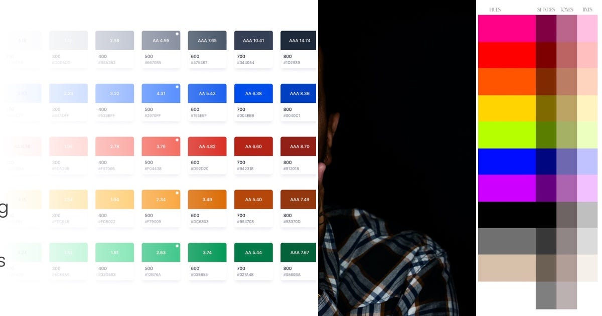The height and width of the screenshot is (316, 602).
Task: Click the HUES heading label
Action: tap(495, 9)
